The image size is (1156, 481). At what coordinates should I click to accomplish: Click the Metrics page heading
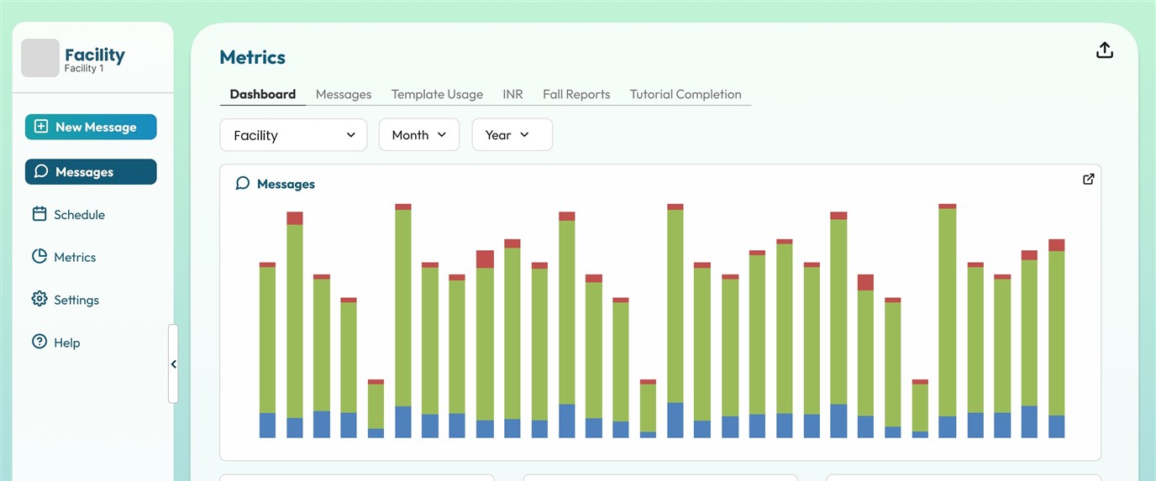click(252, 57)
